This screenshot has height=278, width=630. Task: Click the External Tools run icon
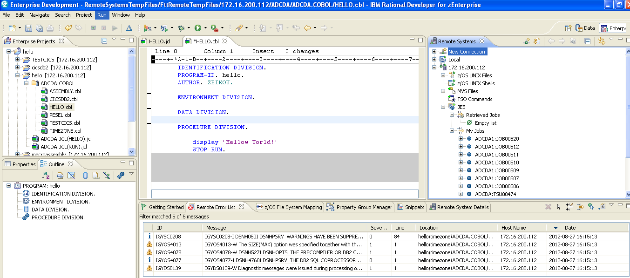pos(214,28)
